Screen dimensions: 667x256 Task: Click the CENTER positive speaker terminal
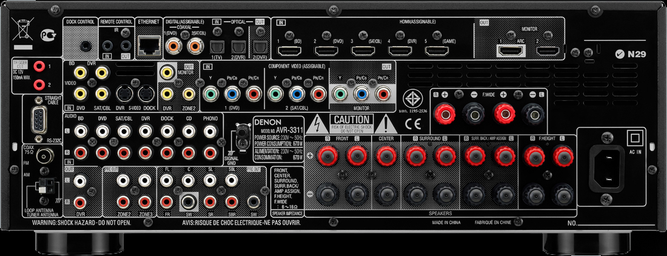tap(386, 156)
